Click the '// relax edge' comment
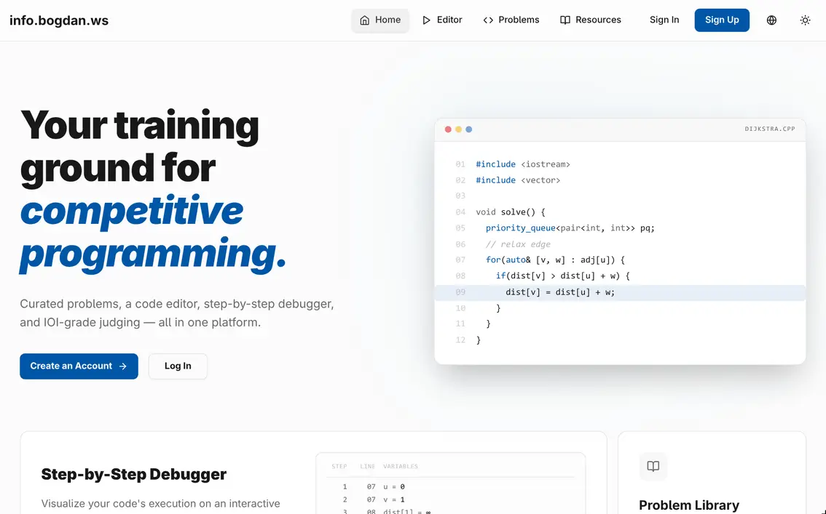Viewport: 826px width, 514px height. tap(518, 244)
